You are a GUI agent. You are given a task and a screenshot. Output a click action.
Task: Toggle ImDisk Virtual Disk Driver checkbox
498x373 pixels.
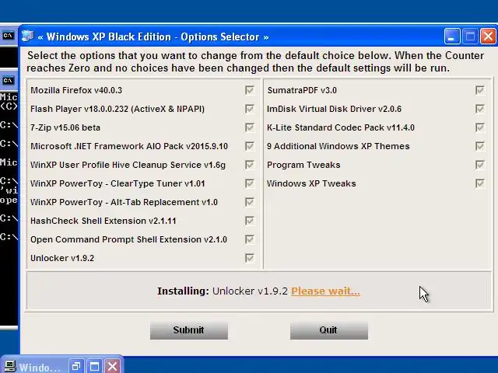point(480,109)
